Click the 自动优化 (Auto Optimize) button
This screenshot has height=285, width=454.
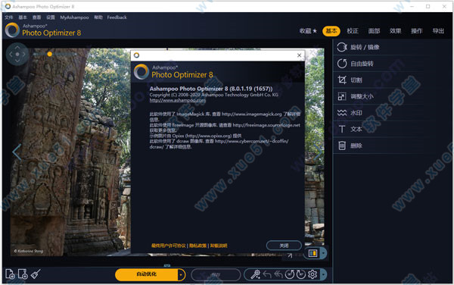[x=146, y=274]
